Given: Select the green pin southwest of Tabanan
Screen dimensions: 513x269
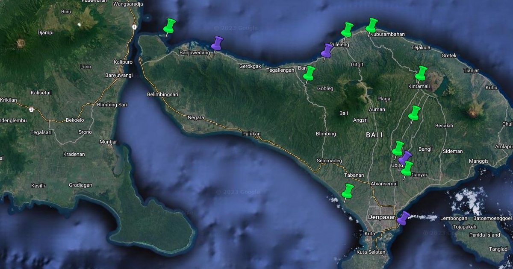Looking at the screenshot, I should (x=348, y=191).
